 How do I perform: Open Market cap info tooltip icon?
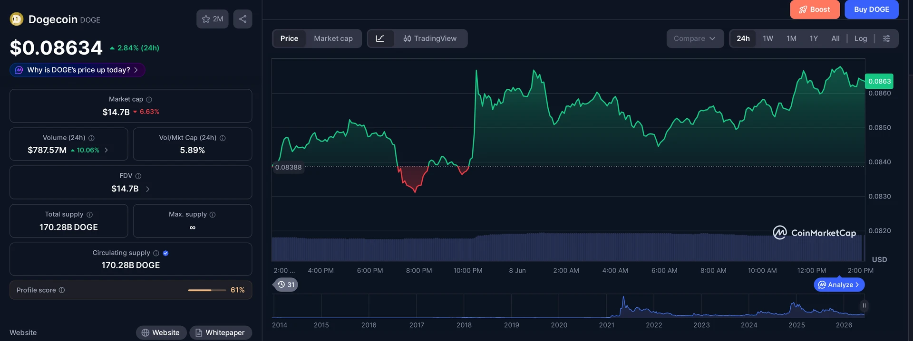click(x=149, y=99)
